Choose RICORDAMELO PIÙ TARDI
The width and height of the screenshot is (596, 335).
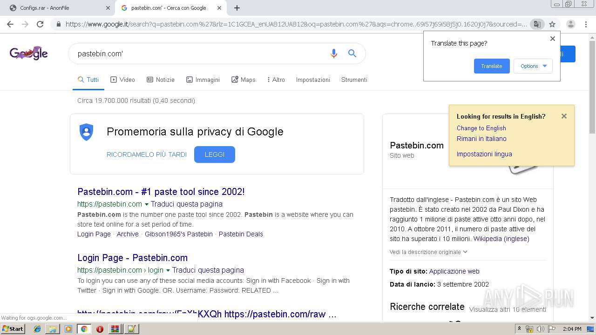[147, 154]
